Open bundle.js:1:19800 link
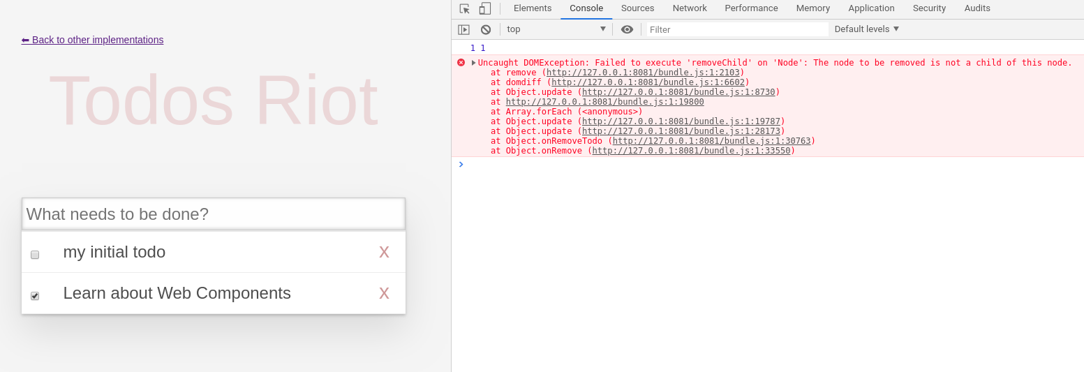1084x372 pixels. click(x=604, y=102)
